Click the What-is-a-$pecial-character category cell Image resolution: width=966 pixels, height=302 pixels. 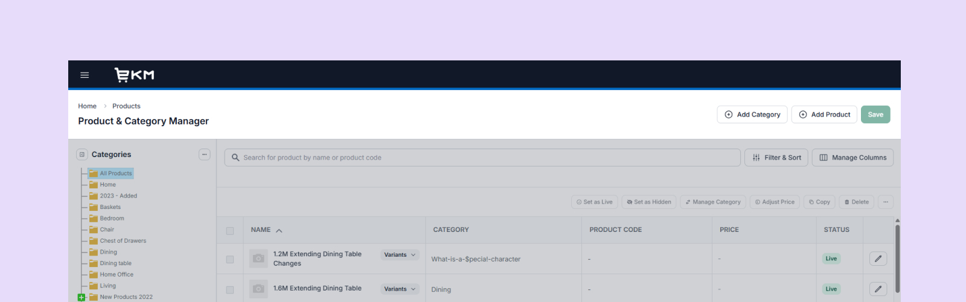[x=476, y=260]
